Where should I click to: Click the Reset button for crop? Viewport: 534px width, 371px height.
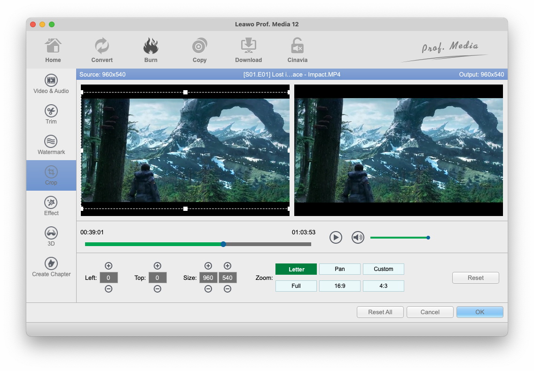(x=475, y=278)
